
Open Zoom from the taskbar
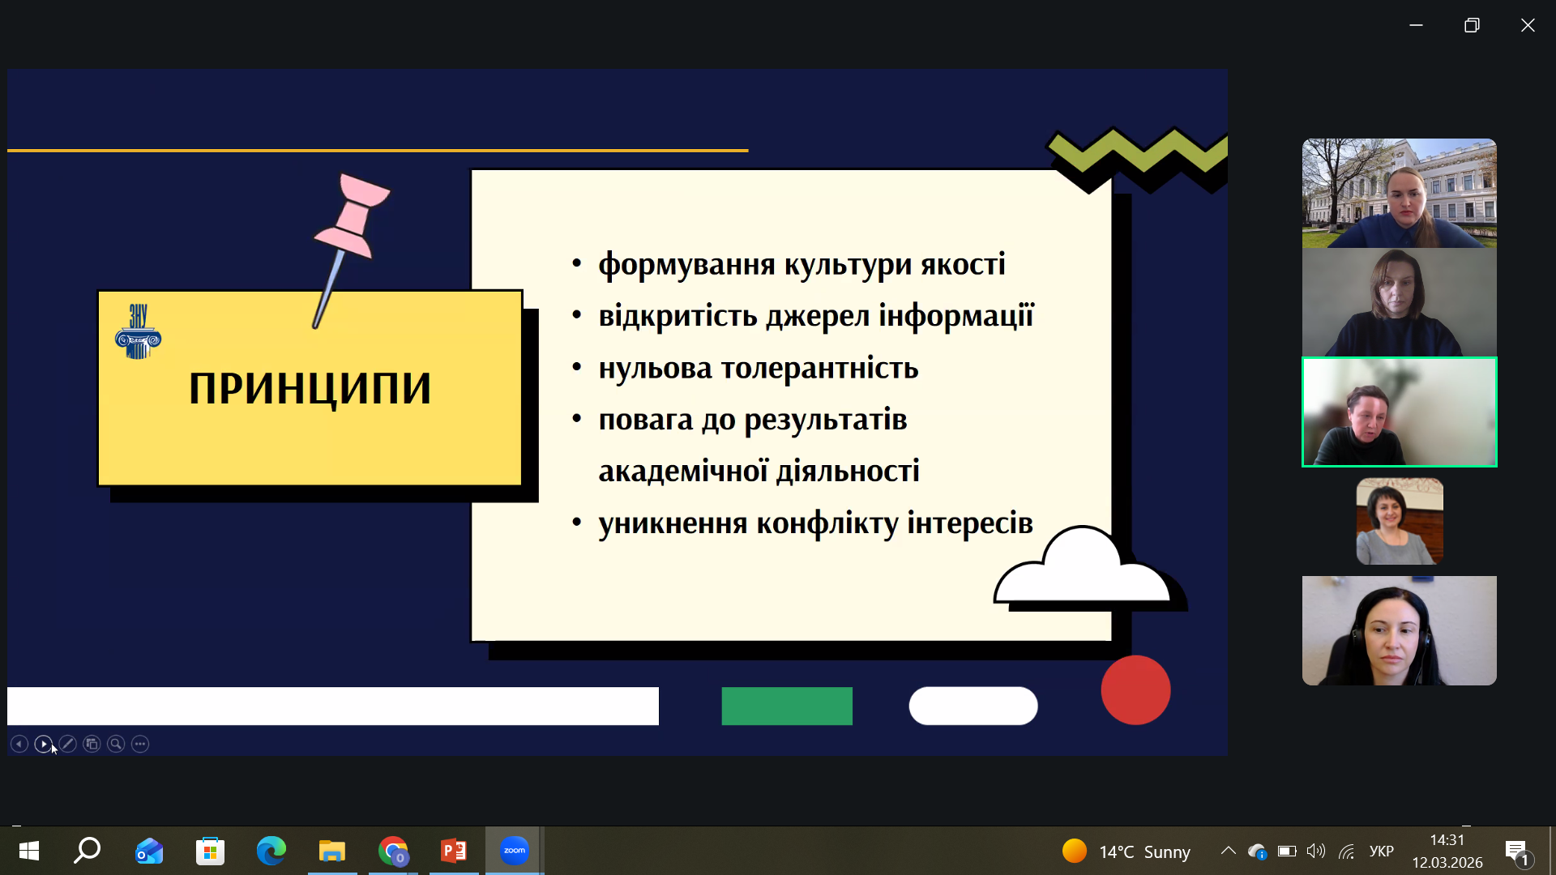point(515,851)
